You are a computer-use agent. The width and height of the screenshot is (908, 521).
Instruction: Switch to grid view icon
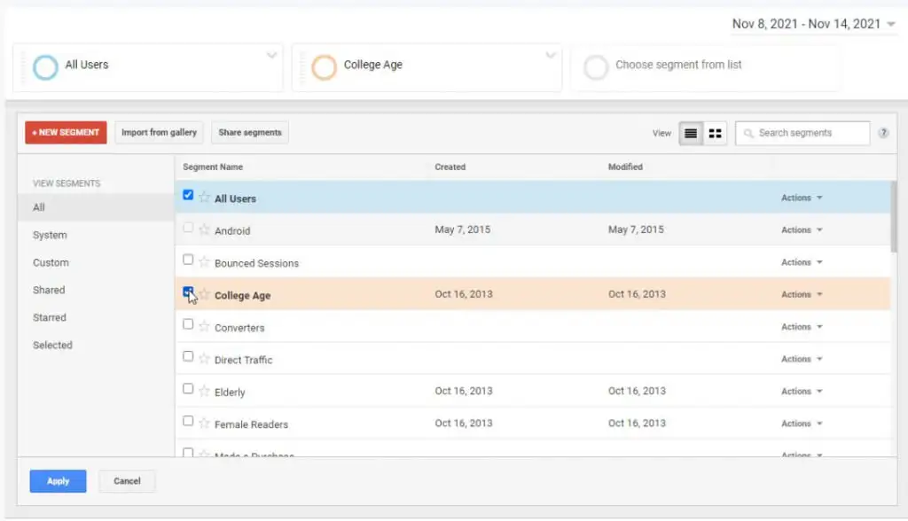[x=716, y=133]
